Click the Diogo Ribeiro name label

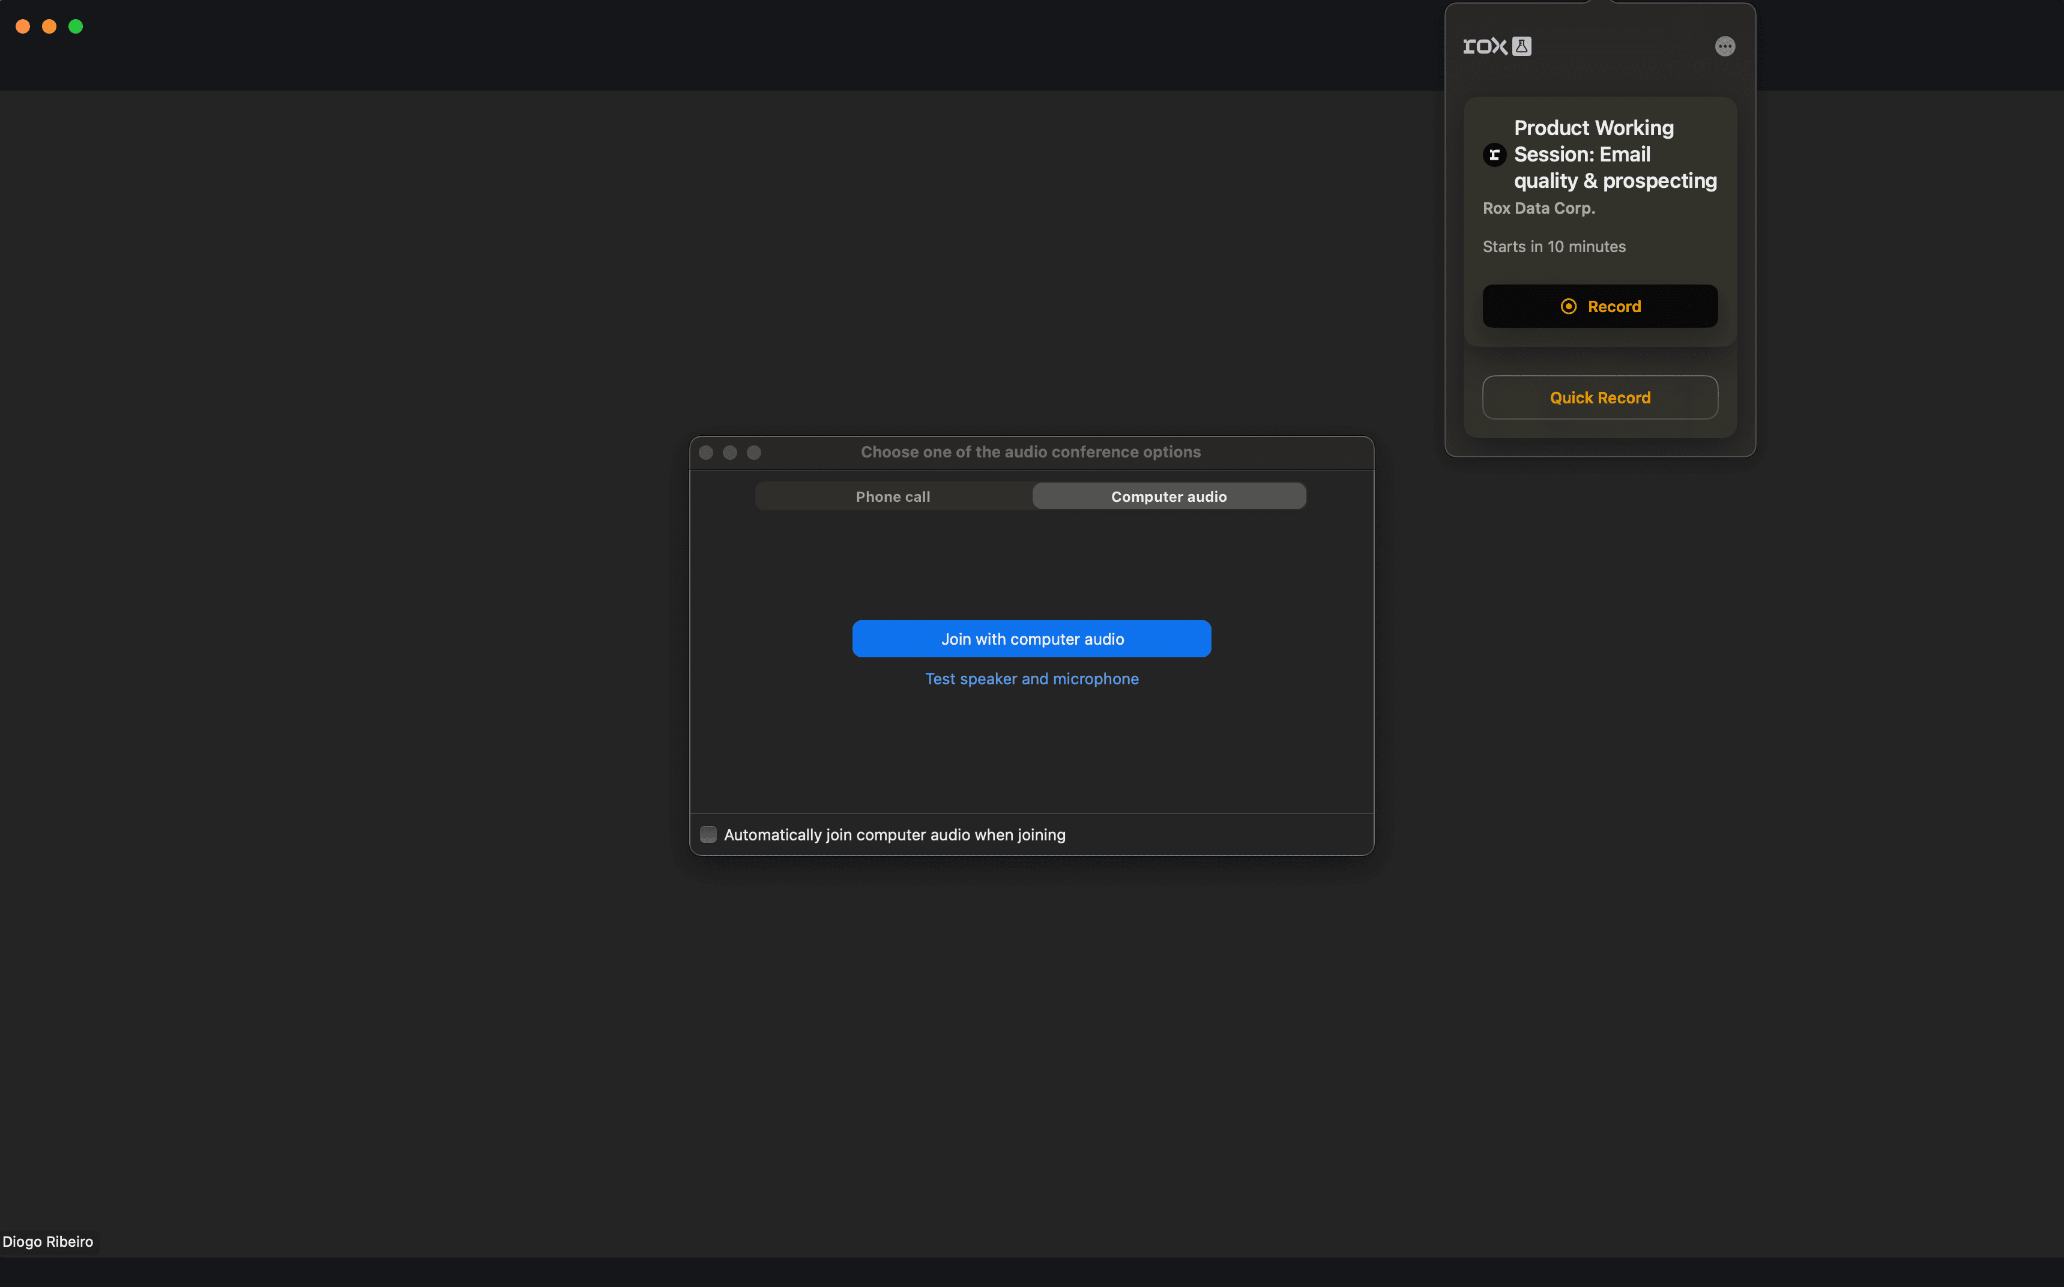(47, 1242)
